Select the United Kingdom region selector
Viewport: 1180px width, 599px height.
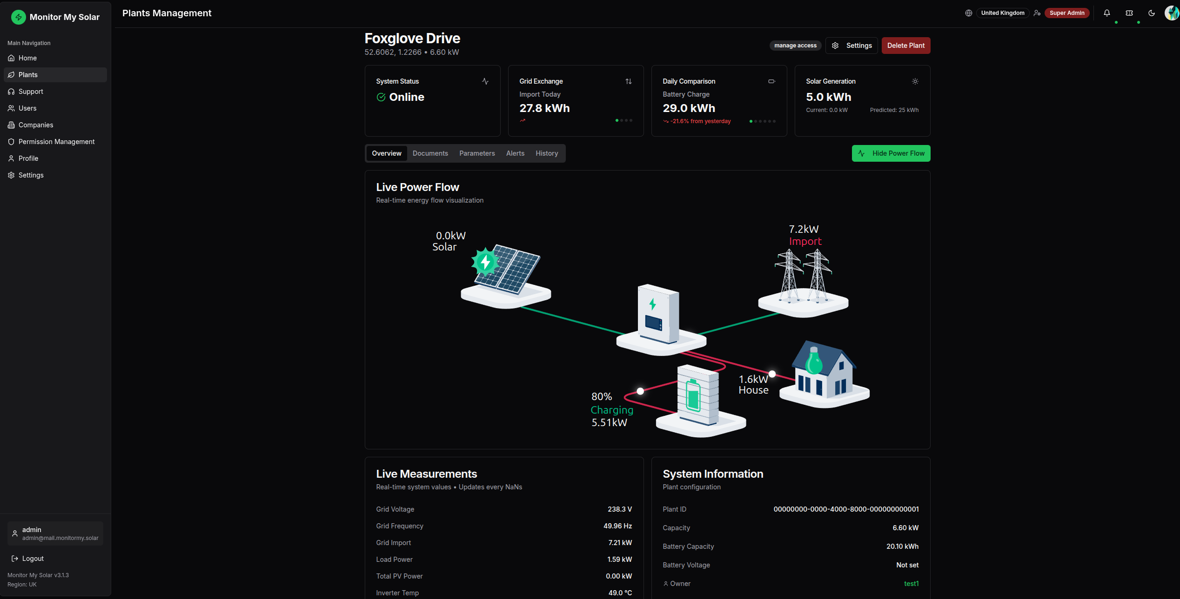(x=1003, y=13)
